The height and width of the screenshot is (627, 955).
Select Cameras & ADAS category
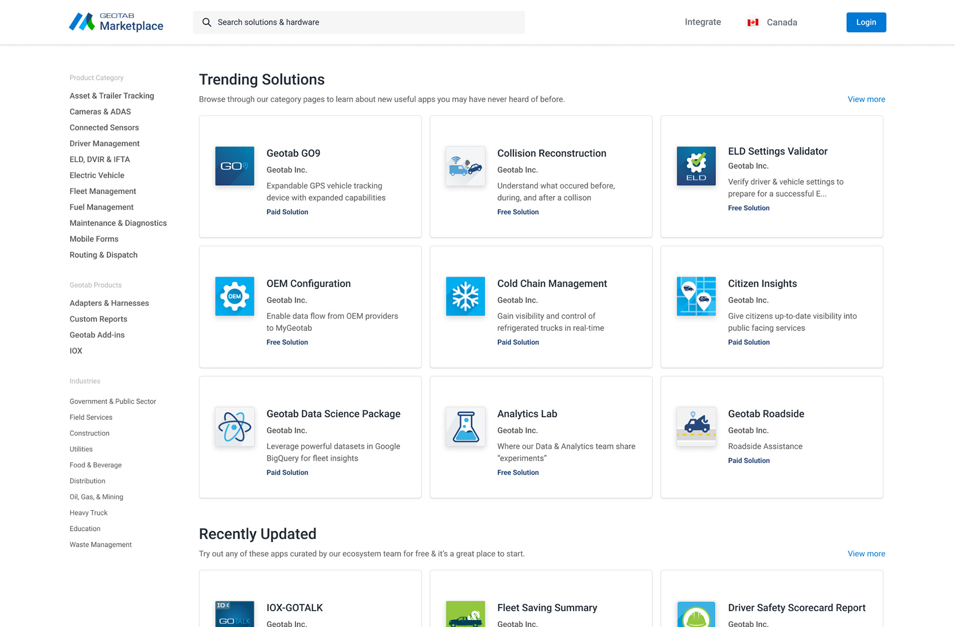100,112
